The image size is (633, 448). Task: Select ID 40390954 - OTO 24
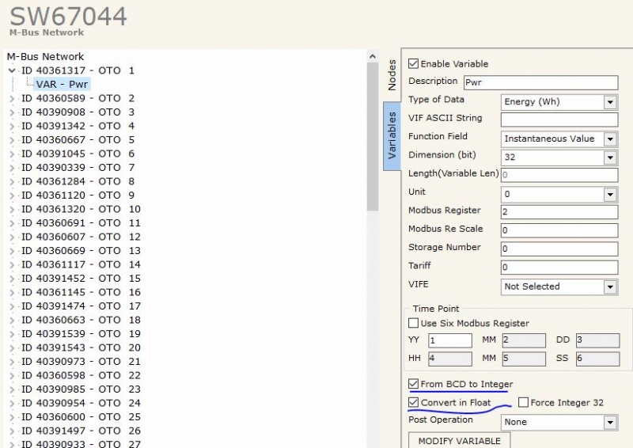click(x=81, y=403)
